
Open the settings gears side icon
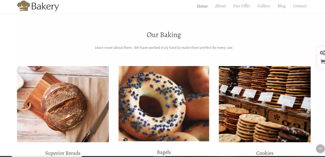(x=322, y=53)
